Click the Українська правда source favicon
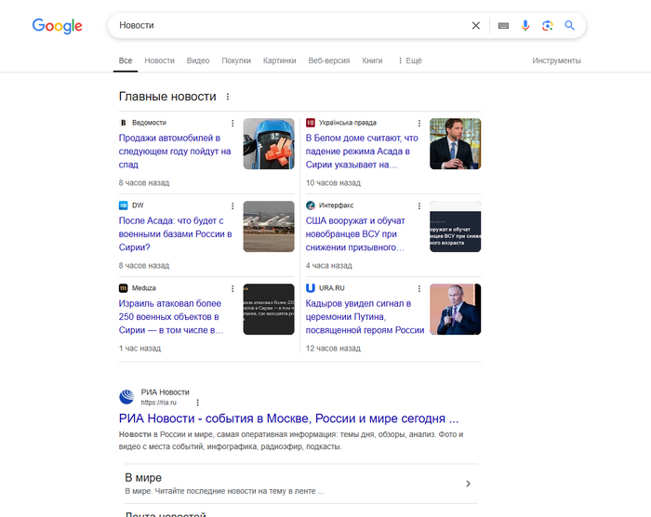The image size is (651, 517). pos(310,123)
